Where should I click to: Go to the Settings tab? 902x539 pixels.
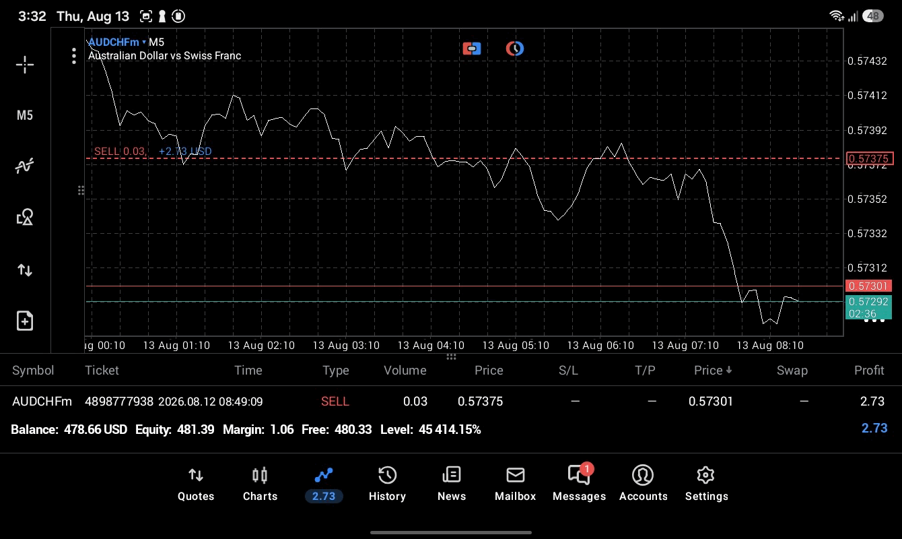click(706, 484)
